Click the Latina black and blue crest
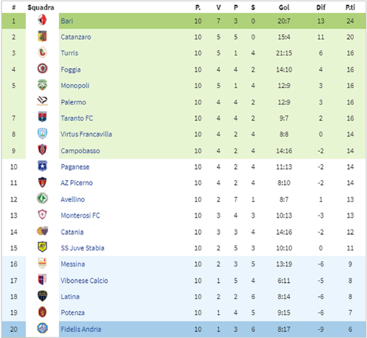Viewport: 367px width, 338px height. [42, 296]
